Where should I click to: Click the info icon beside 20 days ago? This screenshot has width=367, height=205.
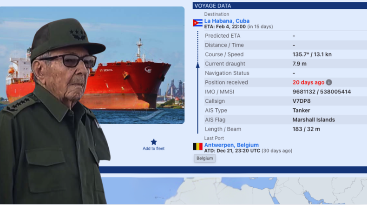pos(329,82)
